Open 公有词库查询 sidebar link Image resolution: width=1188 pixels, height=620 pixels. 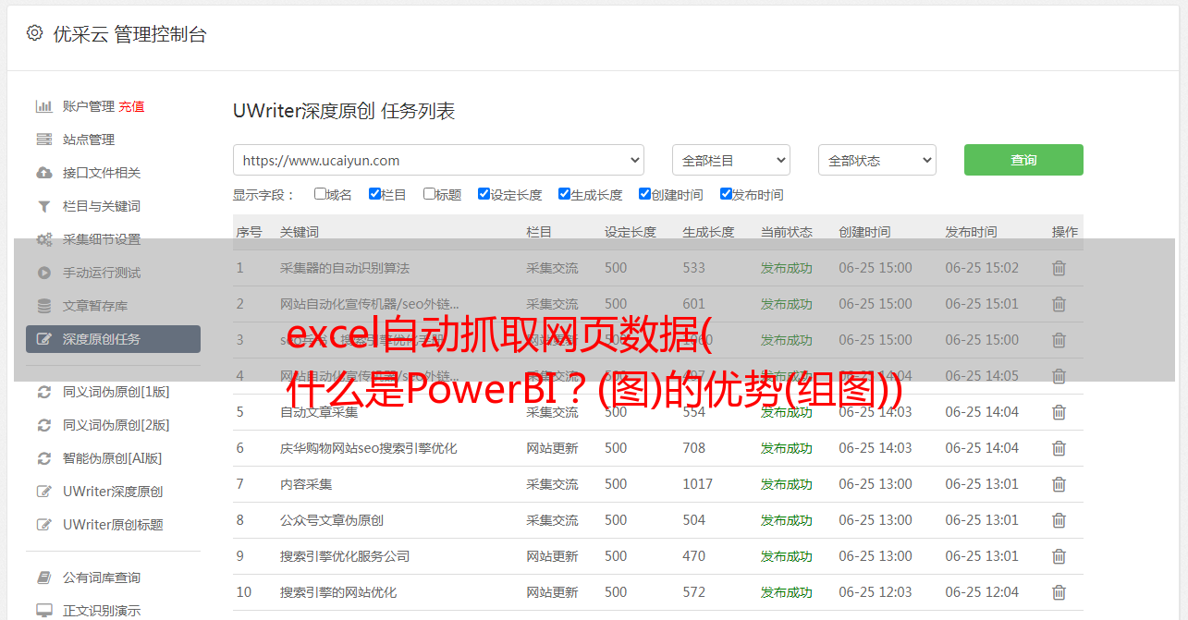click(x=102, y=577)
